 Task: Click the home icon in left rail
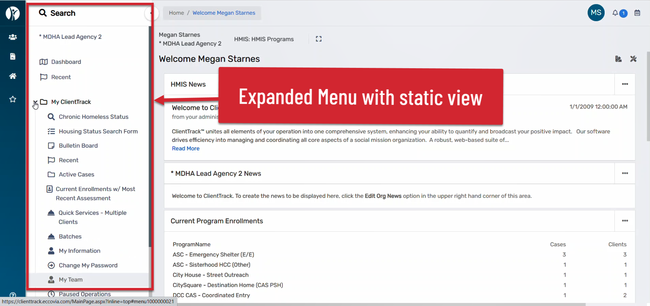(13, 76)
